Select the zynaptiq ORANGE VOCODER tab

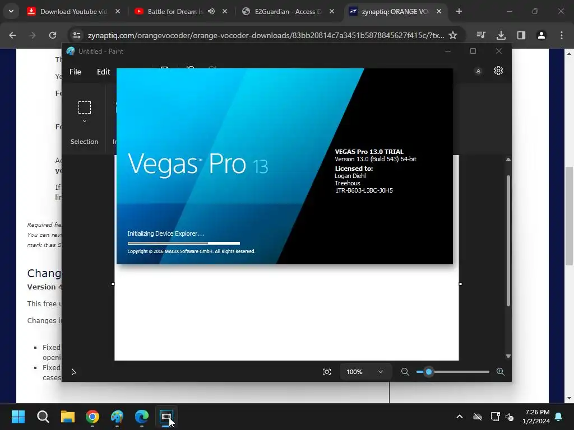tap(395, 12)
